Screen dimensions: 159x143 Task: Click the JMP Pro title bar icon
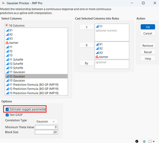(3, 3)
